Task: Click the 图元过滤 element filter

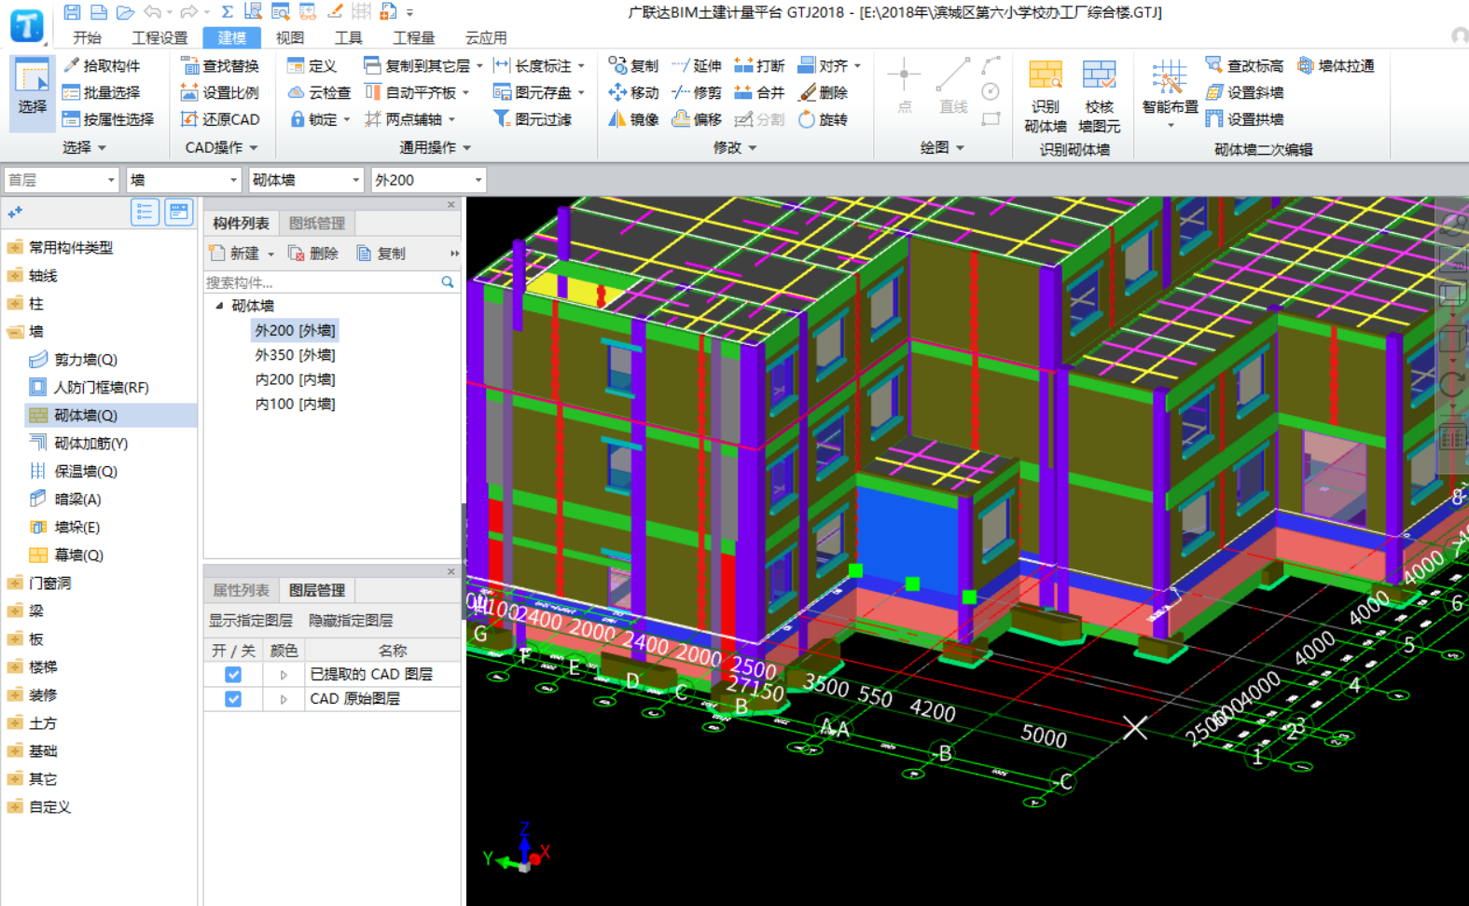Action: tap(533, 119)
